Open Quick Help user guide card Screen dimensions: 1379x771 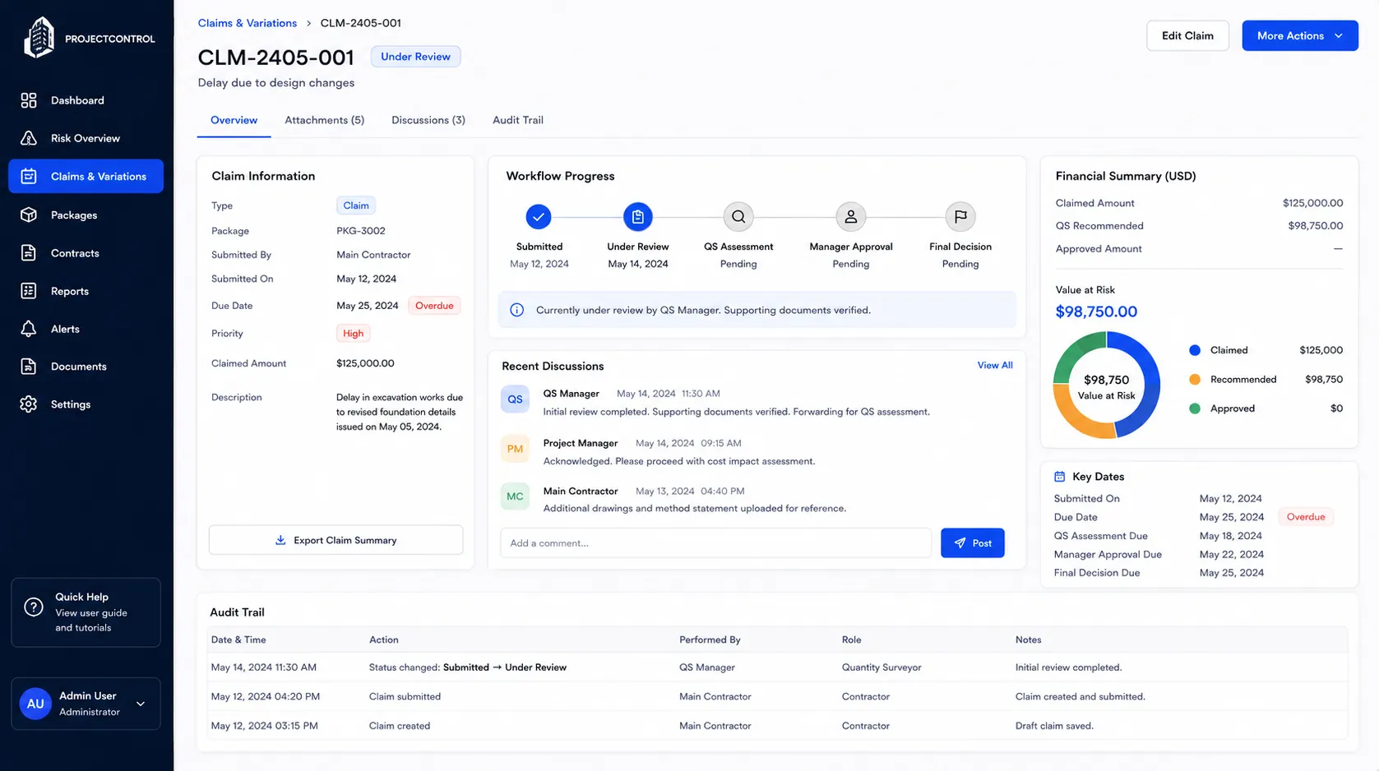[x=86, y=612]
